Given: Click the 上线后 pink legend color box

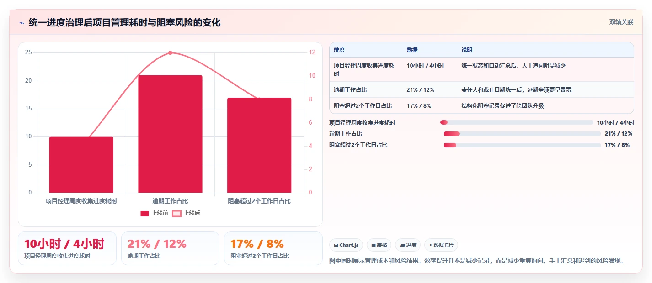Looking at the screenshot, I should point(176,213).
